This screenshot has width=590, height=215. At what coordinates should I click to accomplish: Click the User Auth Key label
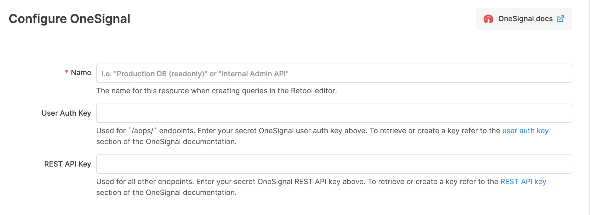(x=66, y=113)
